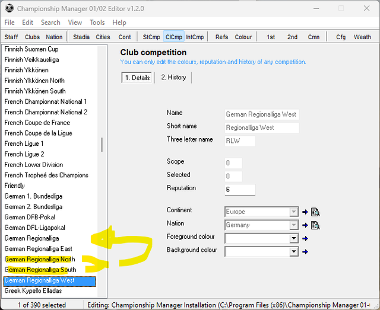Click the 2nd toolbar button
The height and width of the screenshot is (310, 380).
tap(292, 37)
